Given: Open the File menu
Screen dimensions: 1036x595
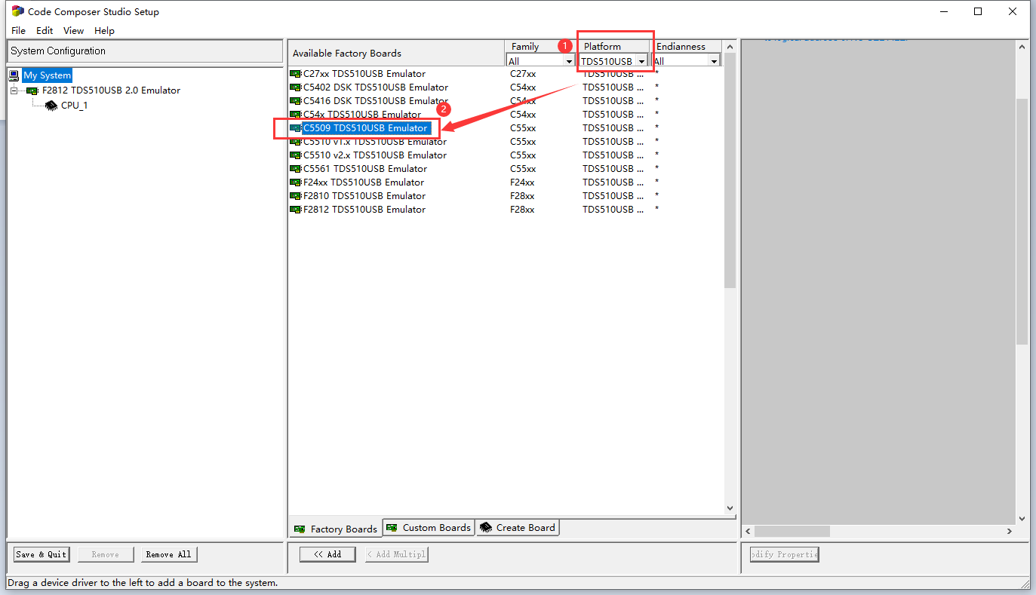Looking at the screenshot, I should point(19,31).
